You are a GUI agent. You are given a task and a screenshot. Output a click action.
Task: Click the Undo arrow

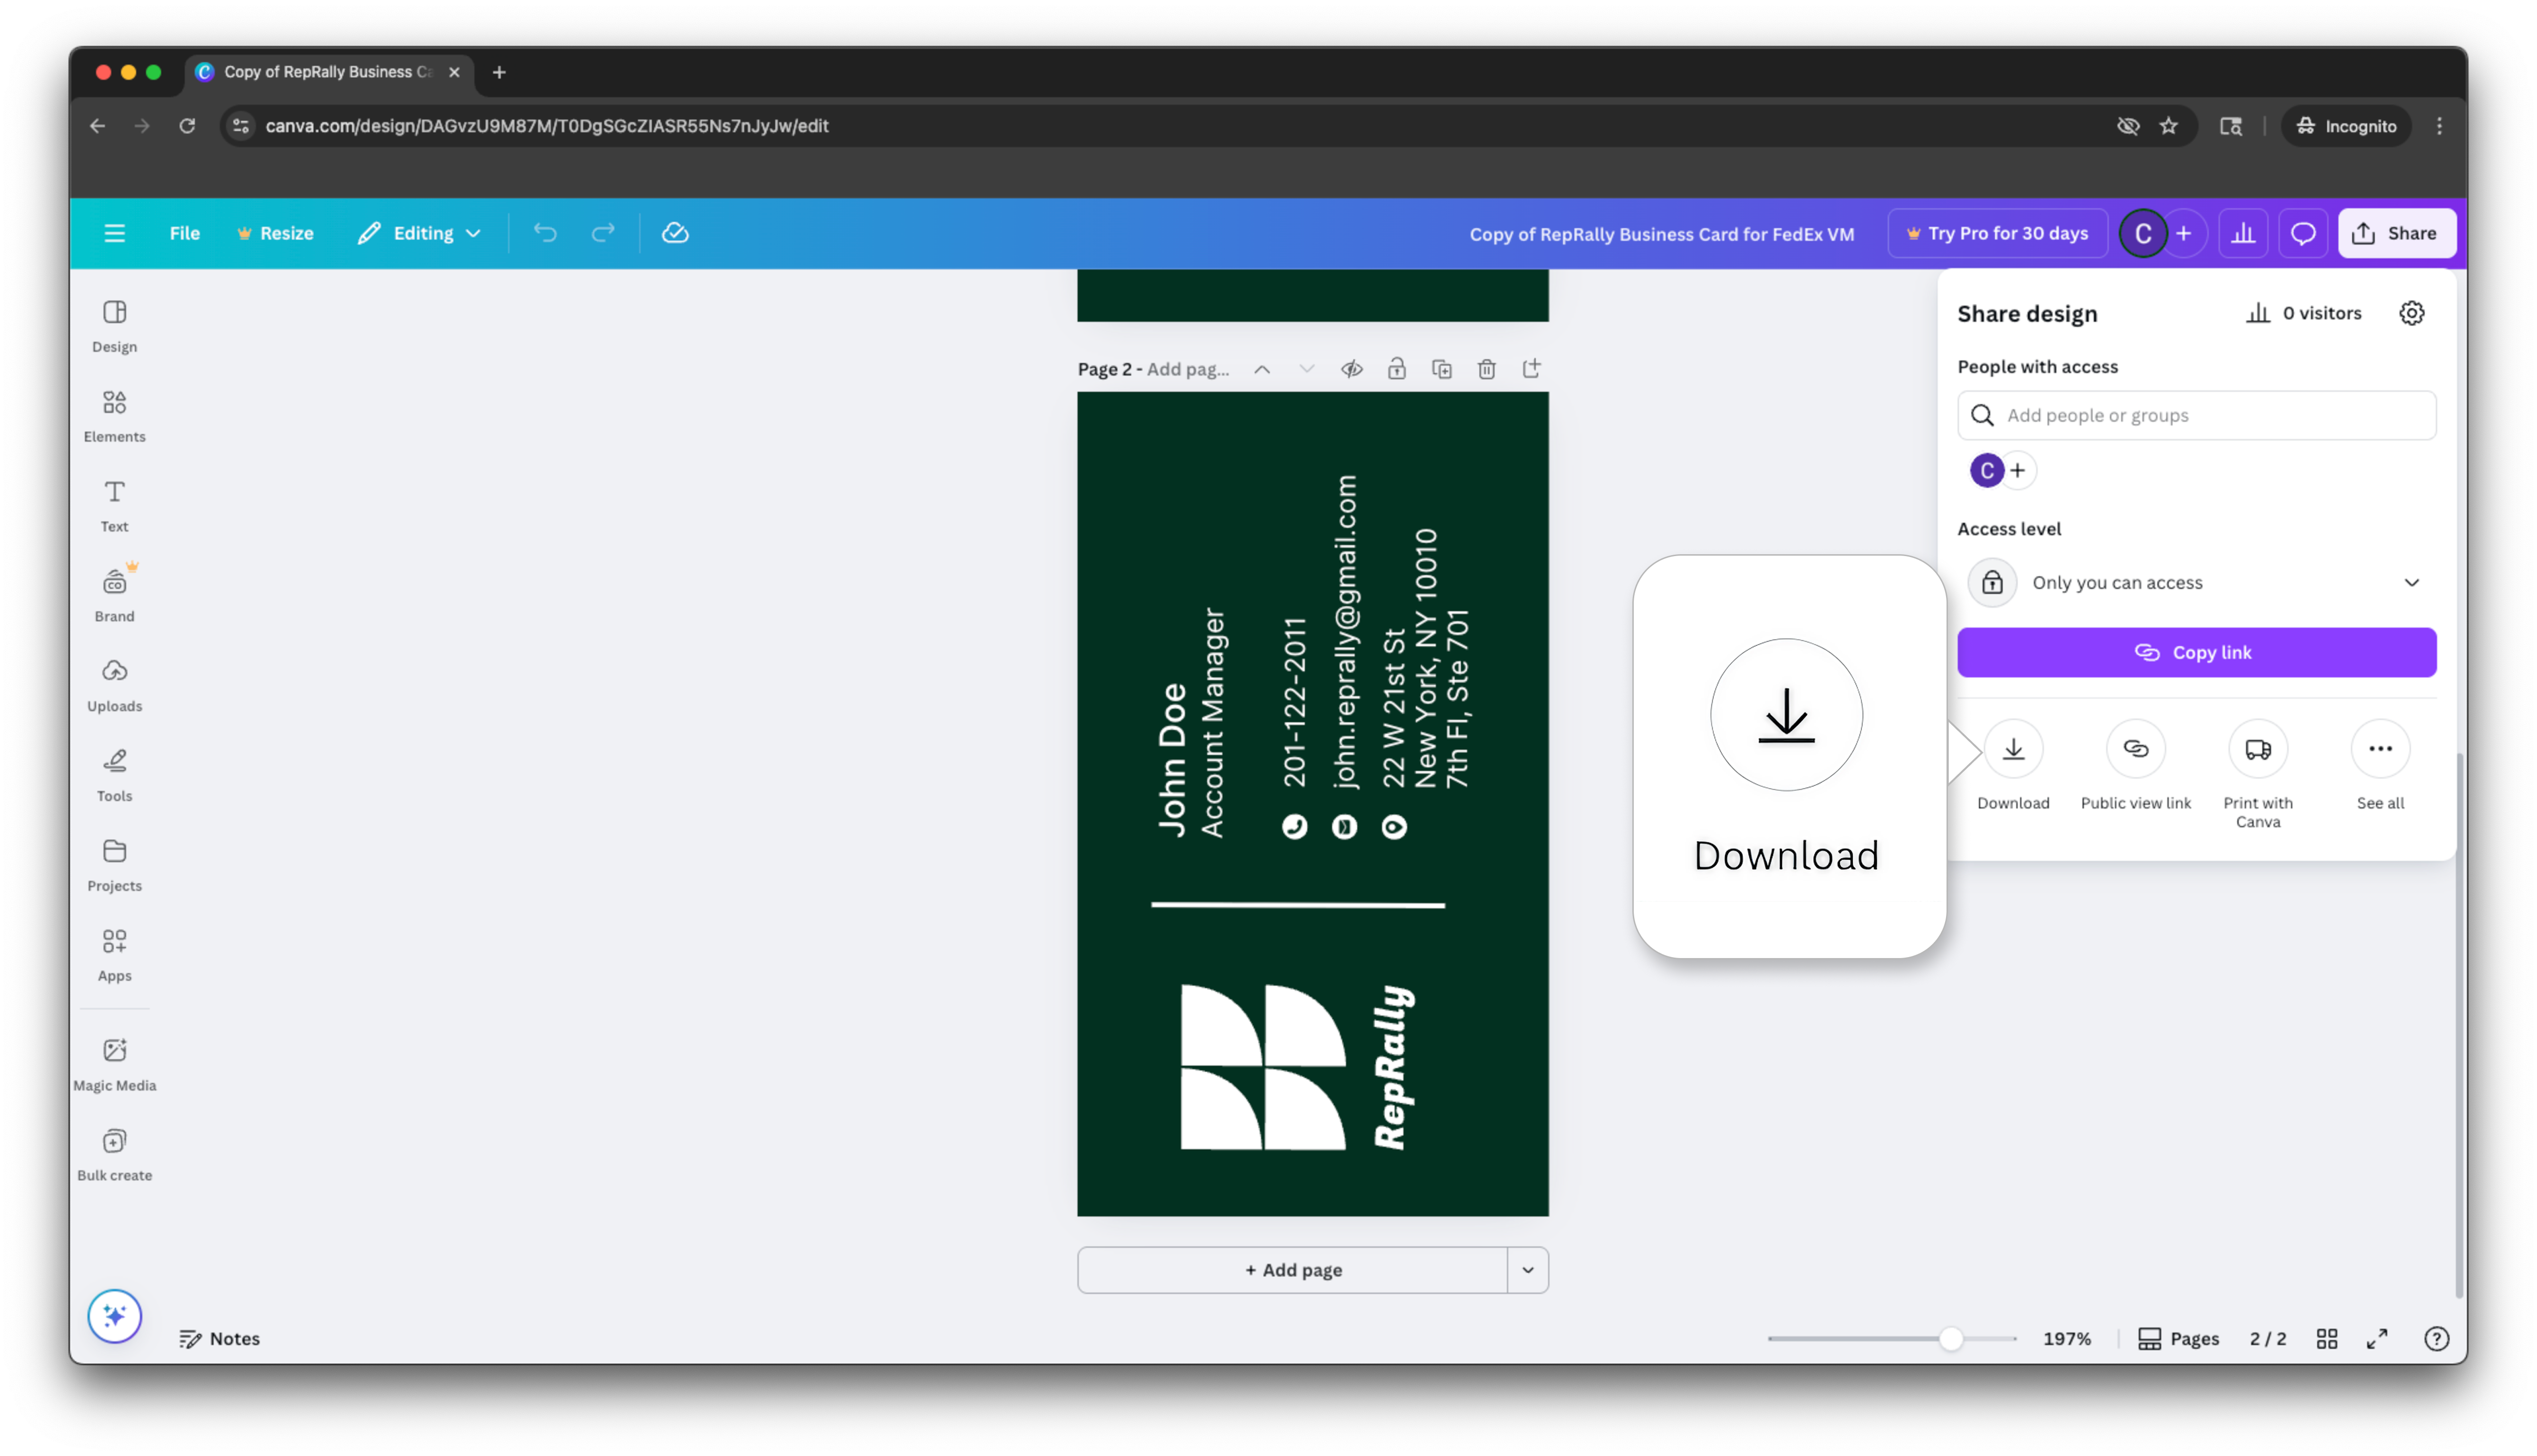[545, 233]
